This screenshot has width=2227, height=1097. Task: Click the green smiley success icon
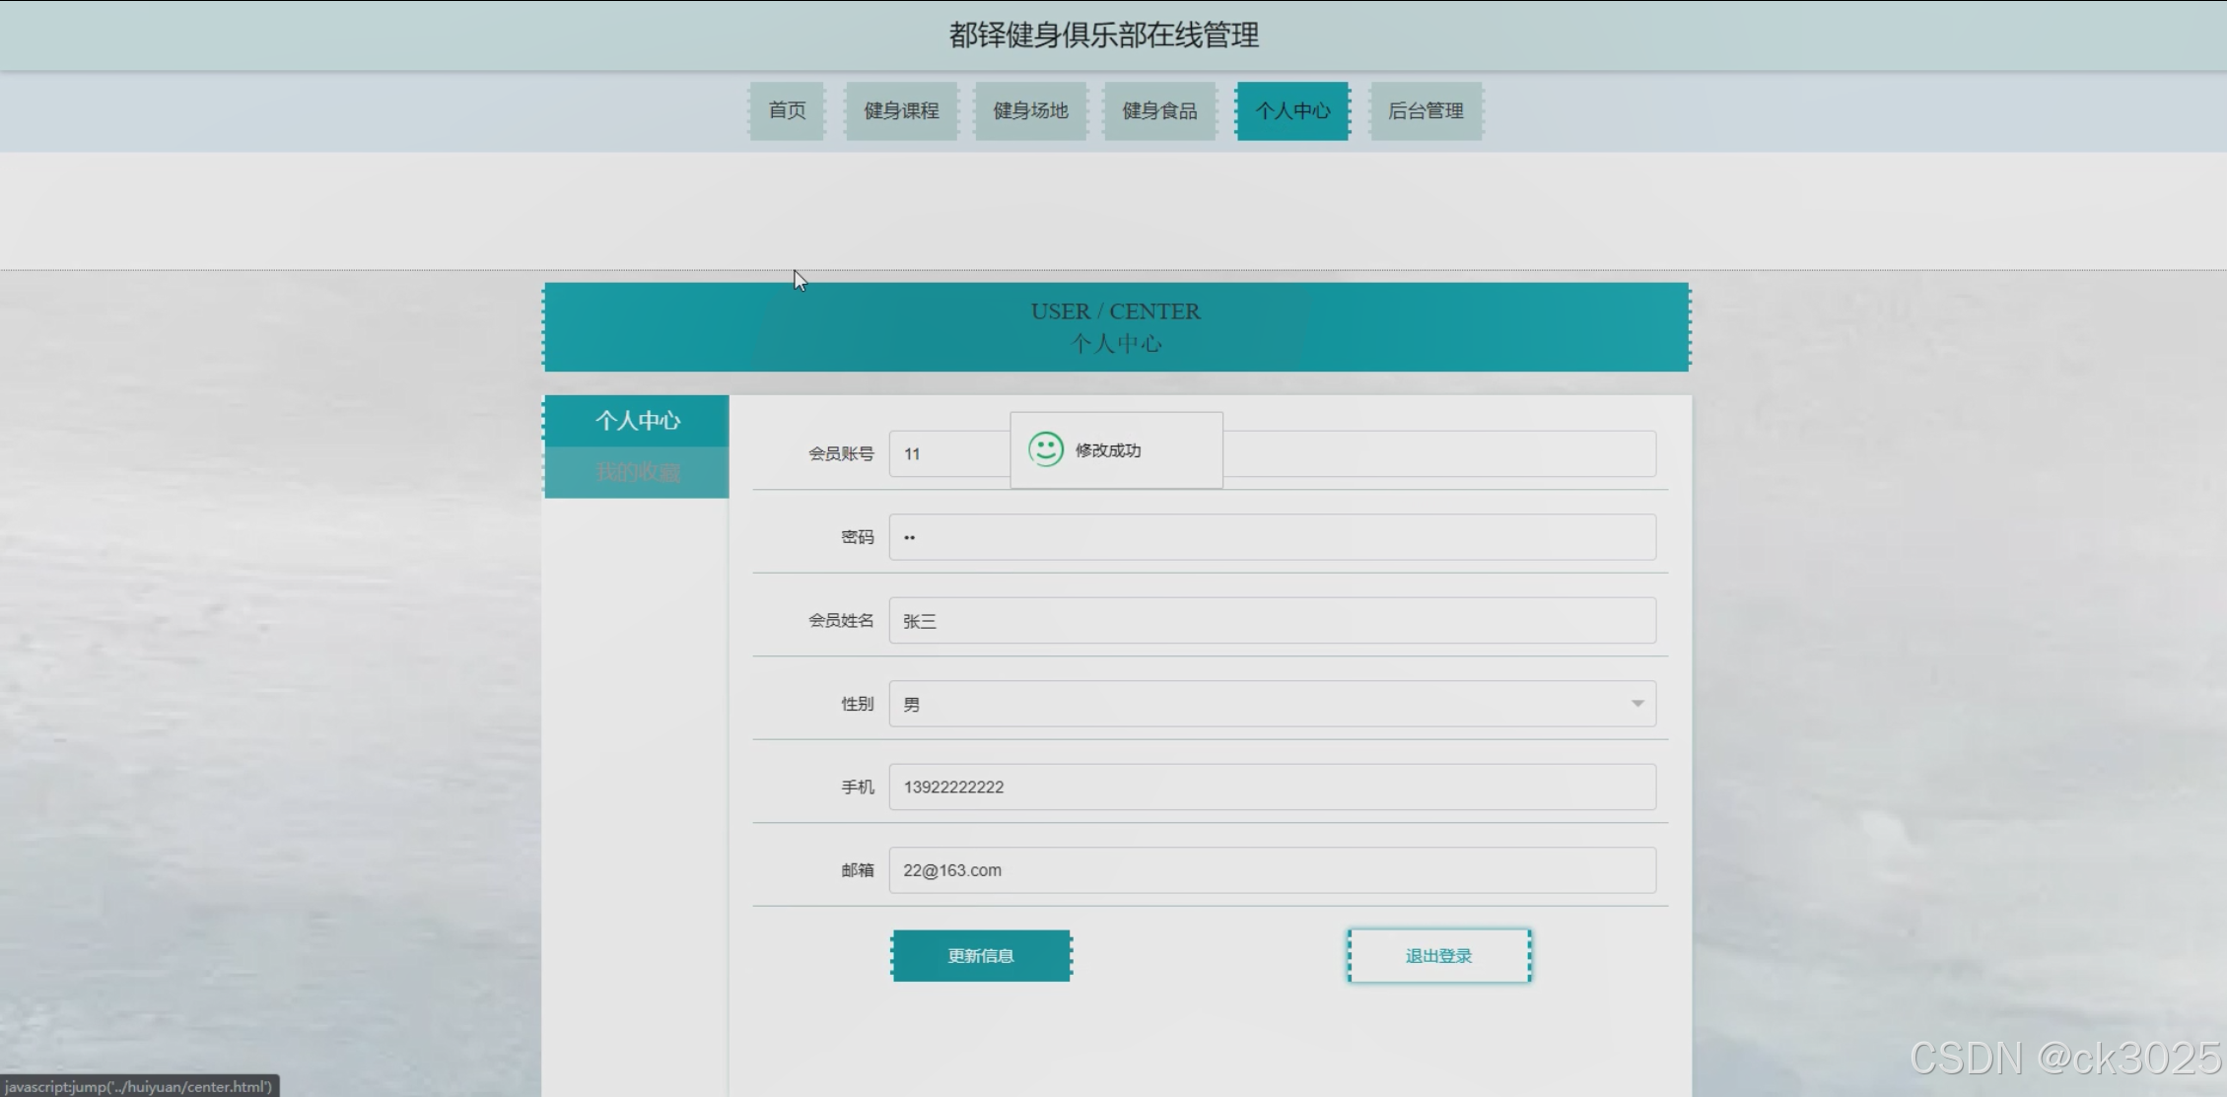1045,449
